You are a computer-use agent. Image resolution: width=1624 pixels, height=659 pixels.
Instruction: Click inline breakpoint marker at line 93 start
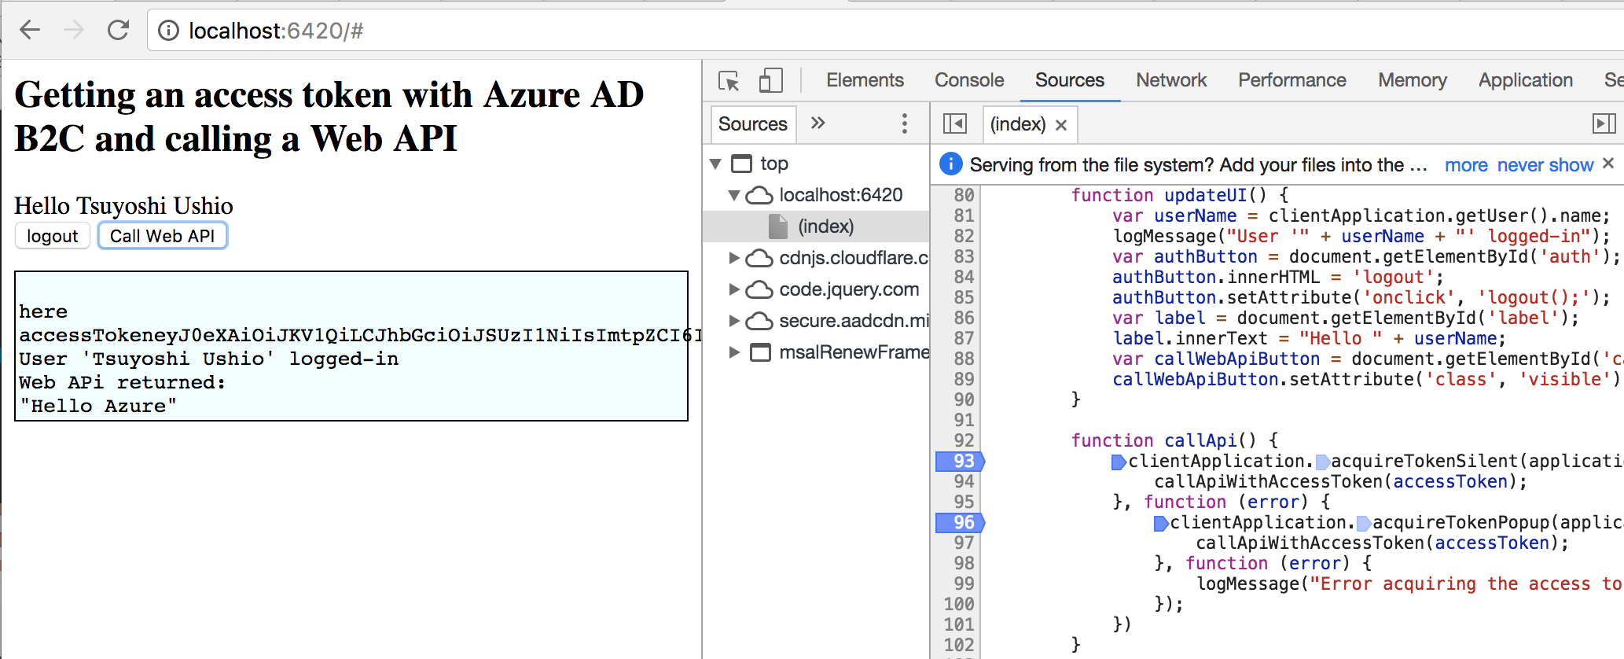coord(1119,462)
